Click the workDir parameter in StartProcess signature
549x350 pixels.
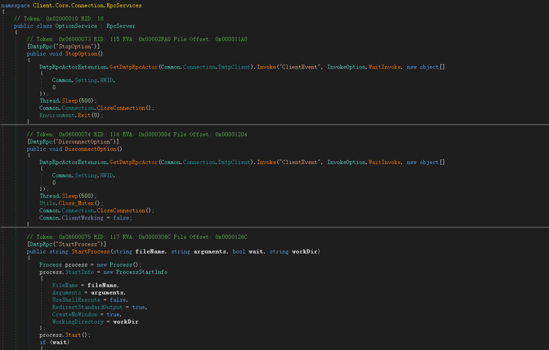pos(304,251)
